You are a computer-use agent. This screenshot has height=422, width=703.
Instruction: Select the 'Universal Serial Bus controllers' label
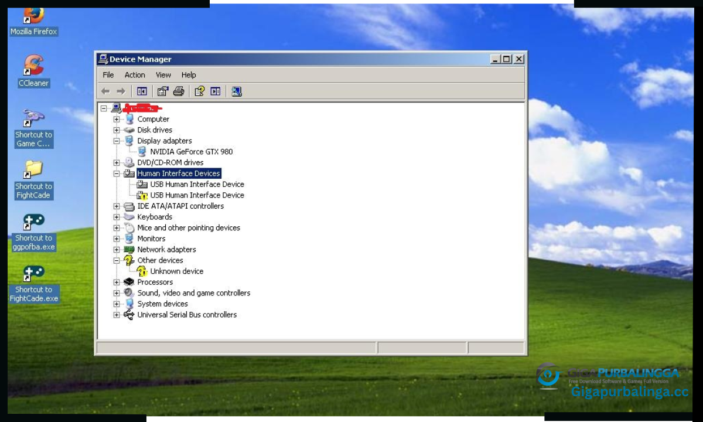pos(187,315)
